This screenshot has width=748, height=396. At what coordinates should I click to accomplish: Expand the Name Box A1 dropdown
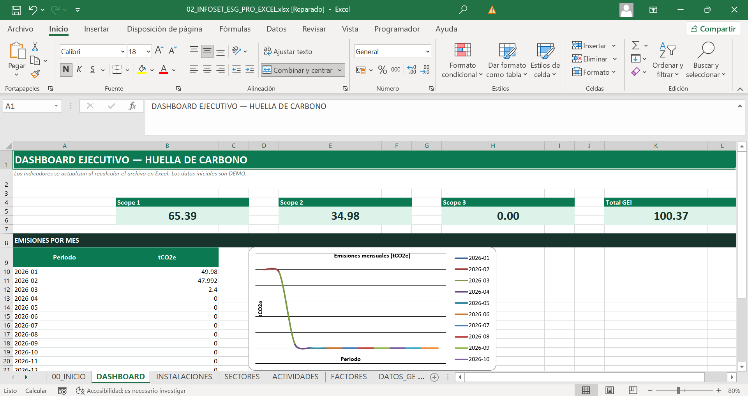coord(56,106)
